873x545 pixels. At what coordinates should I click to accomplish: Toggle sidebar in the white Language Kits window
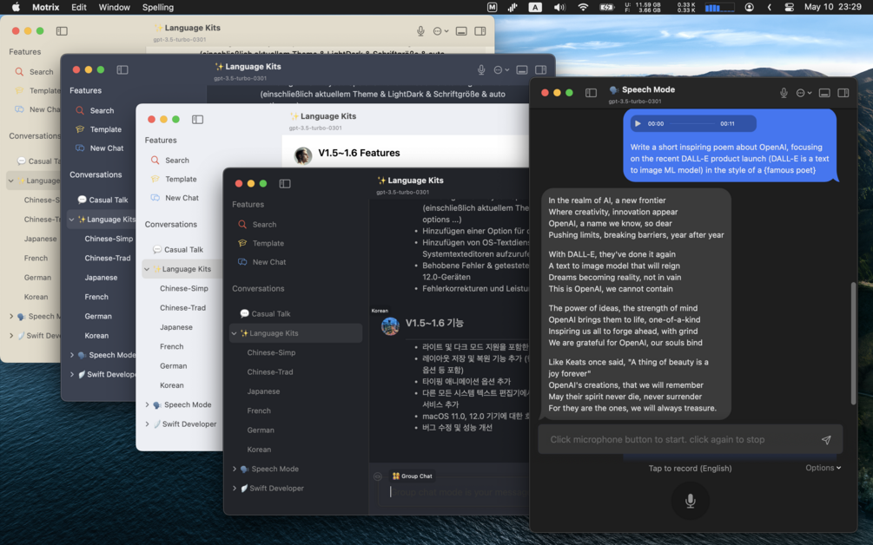click(x=198, y=120)
